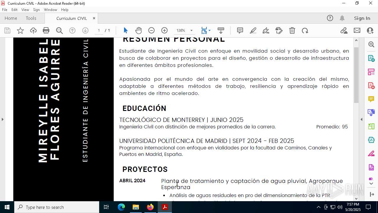Click the page number input field
The image size is (378, 213).
coord(99,30)
